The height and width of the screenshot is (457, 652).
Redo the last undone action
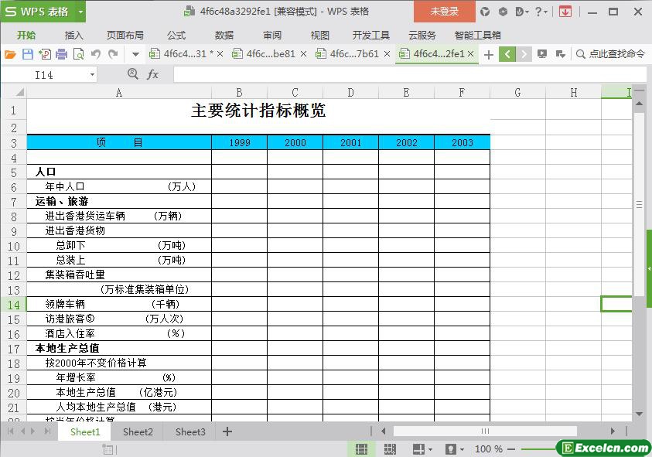pyautogui.click(x=113, y=54)
